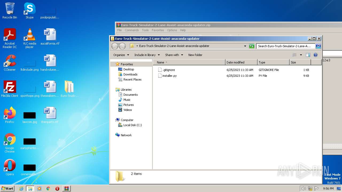Select the poolpopulati desktop file
Screen dimensions: 342x192
(50, 13)
